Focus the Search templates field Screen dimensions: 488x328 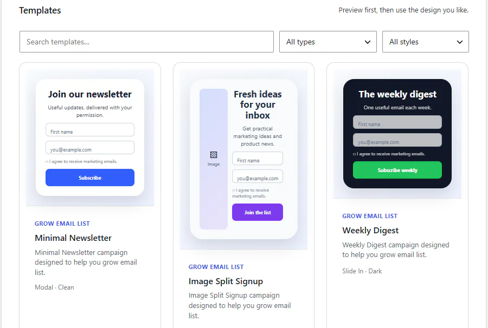pos(146,42)
